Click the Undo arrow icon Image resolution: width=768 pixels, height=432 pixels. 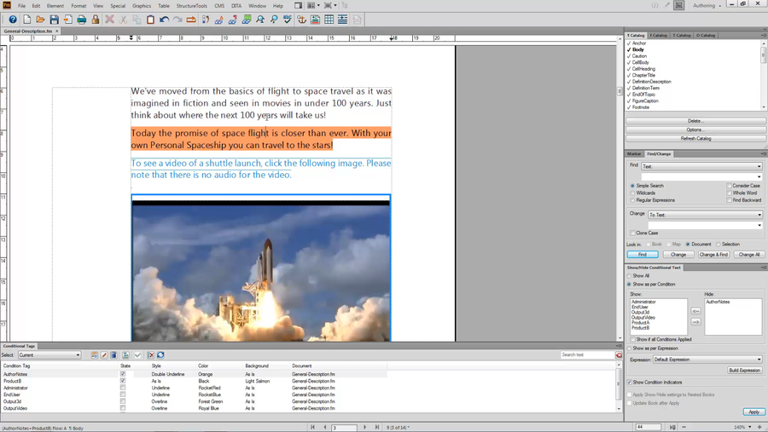point(164,19)
